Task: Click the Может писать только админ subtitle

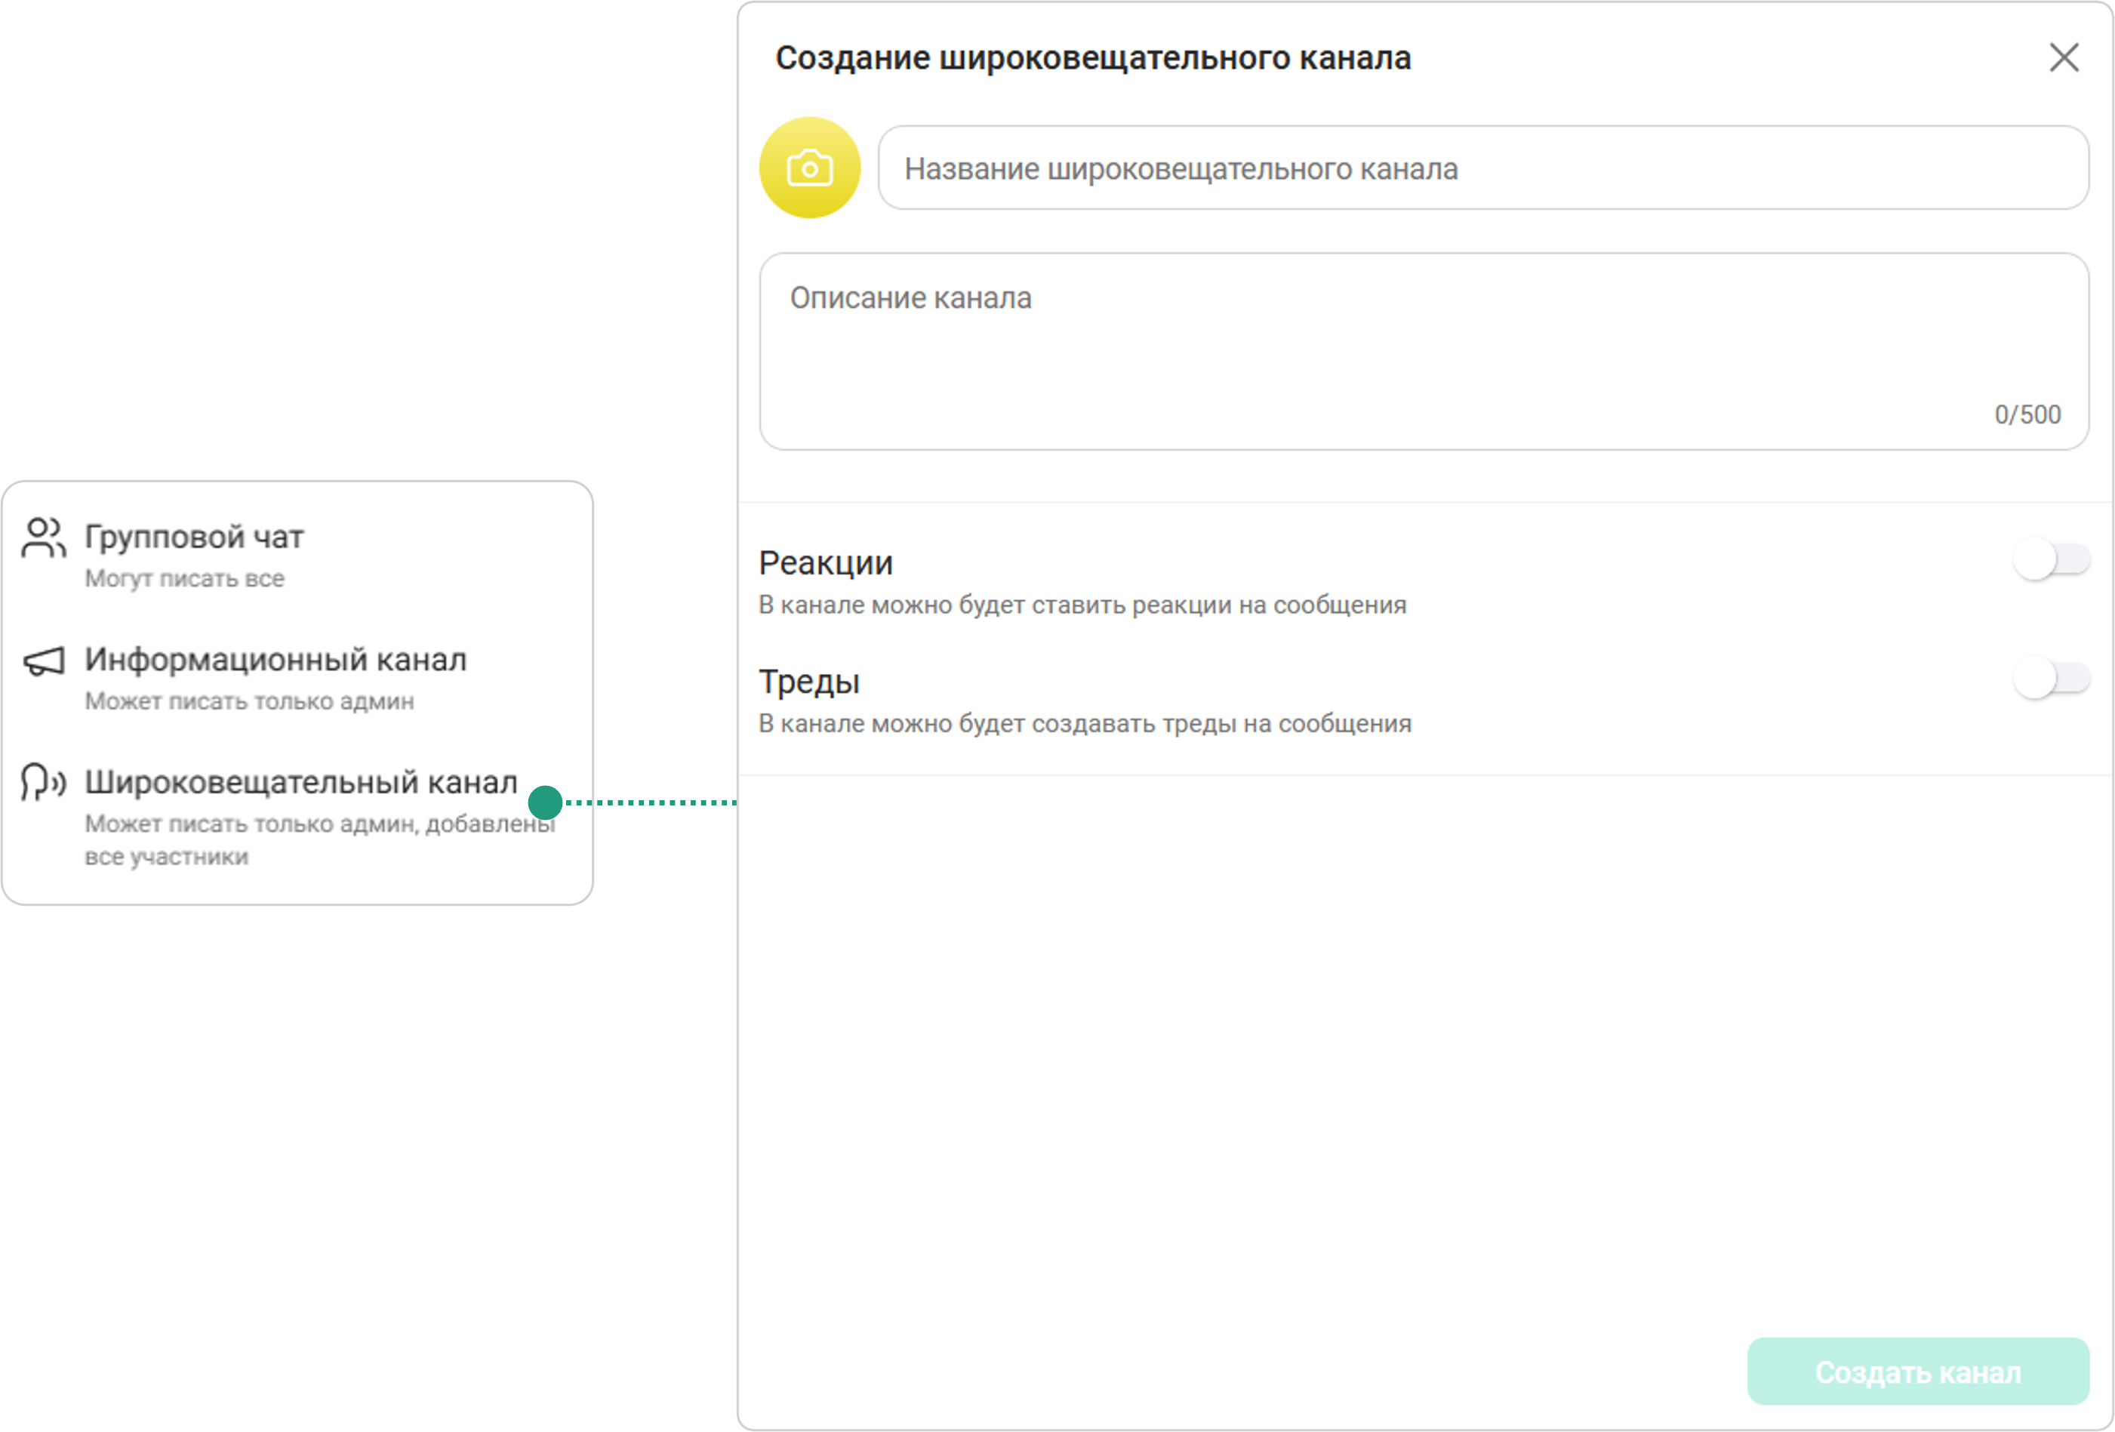Action: pyautogui.click(x=249, y=702)
